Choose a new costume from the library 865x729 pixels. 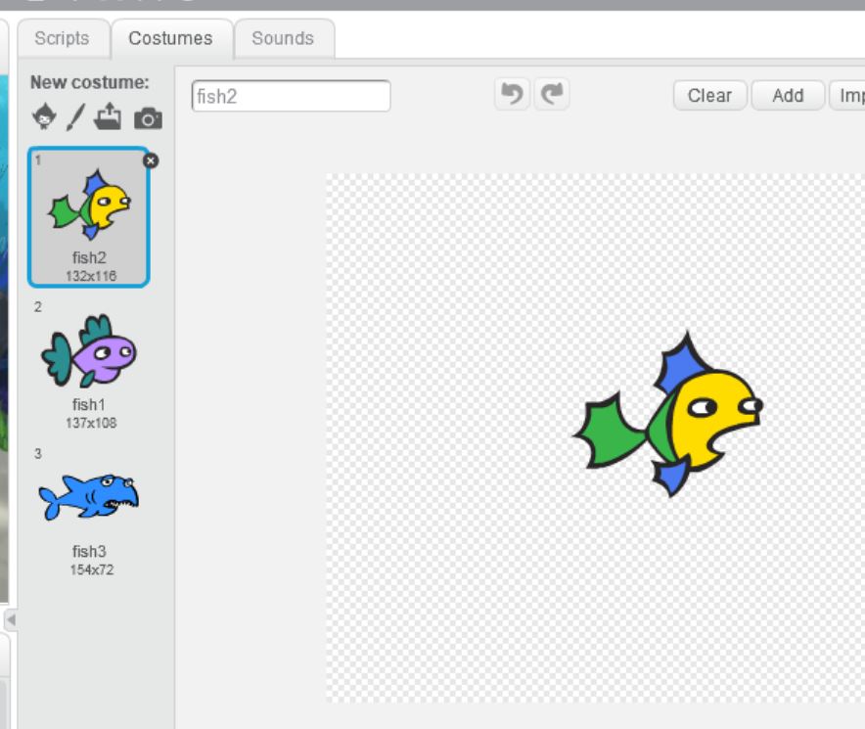(x=44, y=118)
